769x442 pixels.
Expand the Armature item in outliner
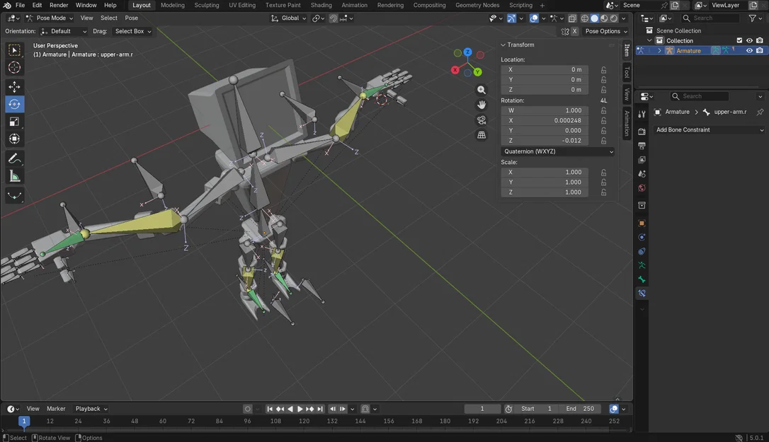(x=659, y=50)
